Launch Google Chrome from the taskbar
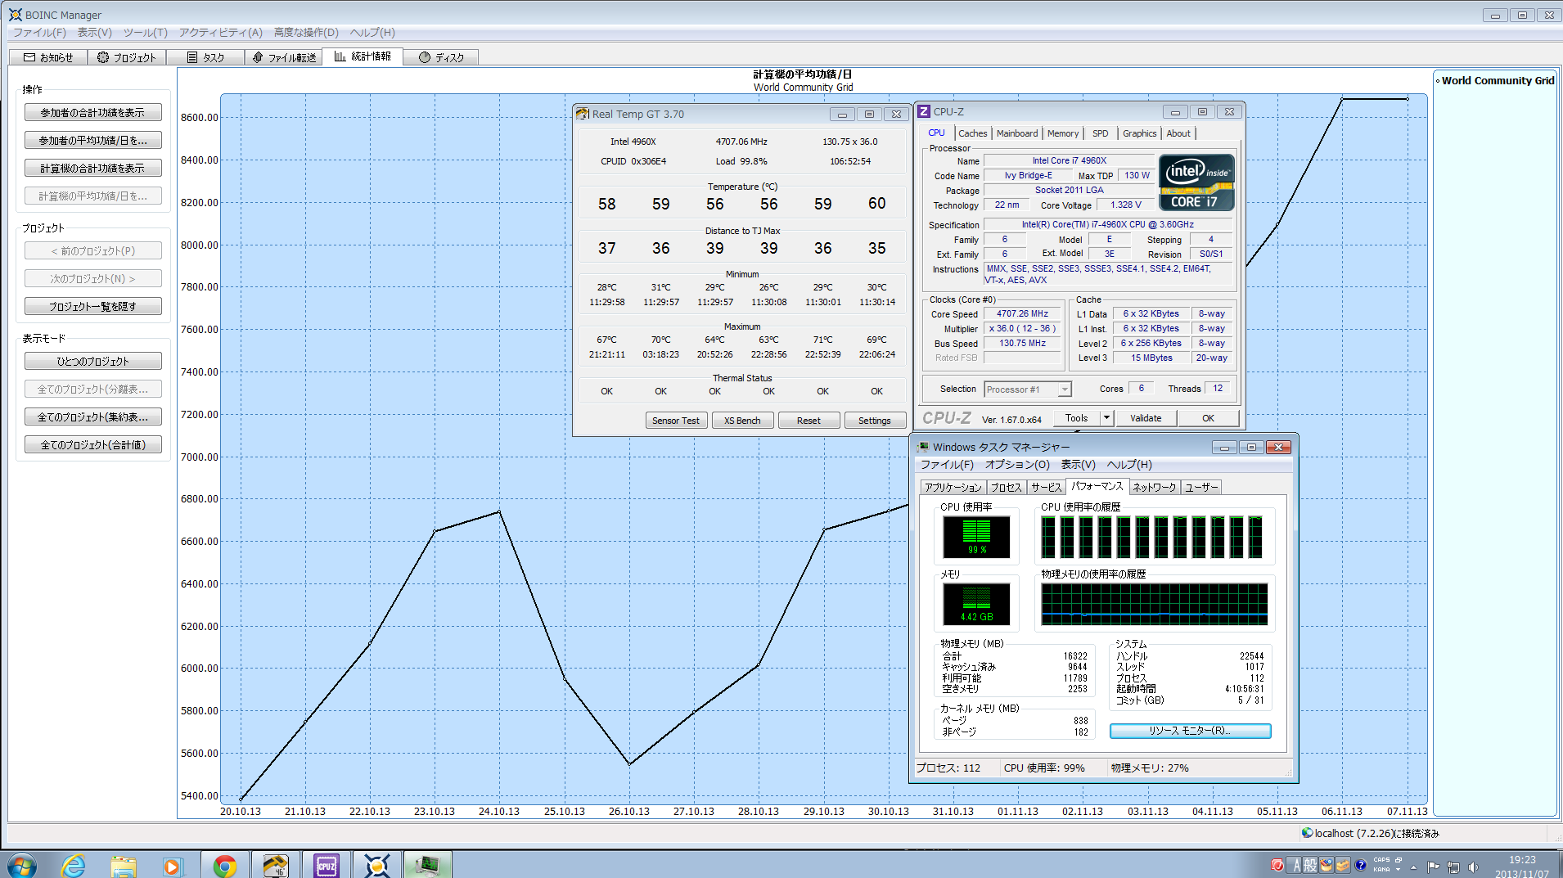 point(224,866)
